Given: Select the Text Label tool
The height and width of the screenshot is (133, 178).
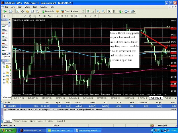Looking at the screenshot, I should pyautogui.click(x=44, y=16).
